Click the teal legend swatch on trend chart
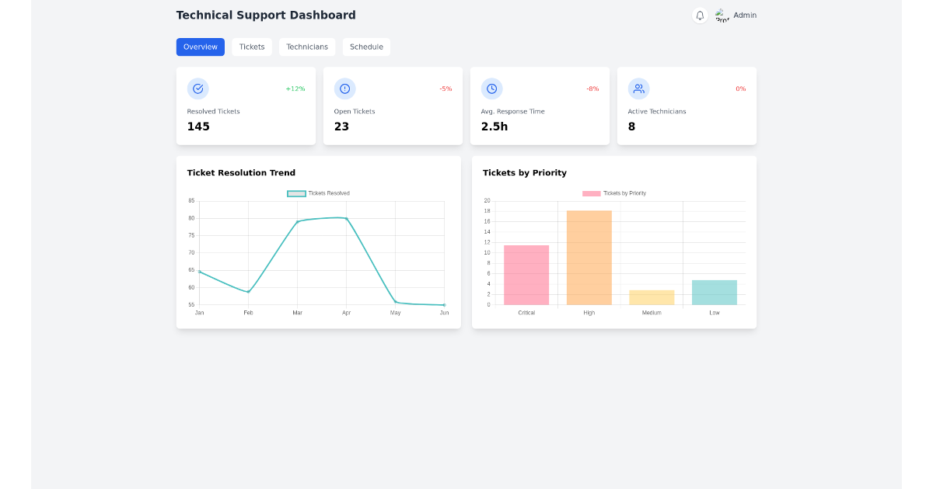933x489 pixels. point(296,193)
